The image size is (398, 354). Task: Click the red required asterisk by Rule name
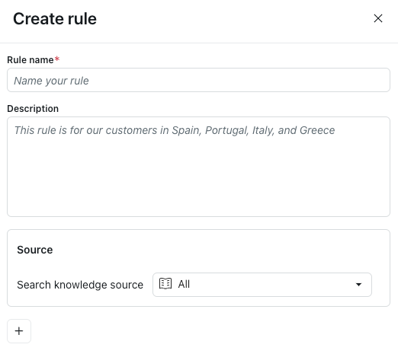coord(57,59)
